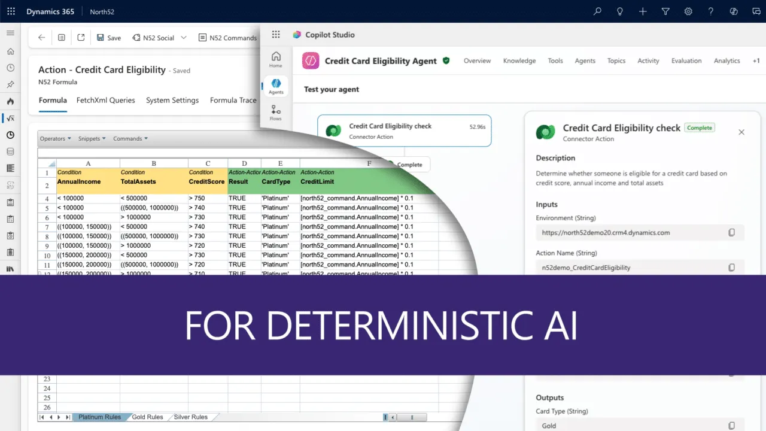
Task: Select cell containing '< 500000' in row 4
Action: click(154, 198)
